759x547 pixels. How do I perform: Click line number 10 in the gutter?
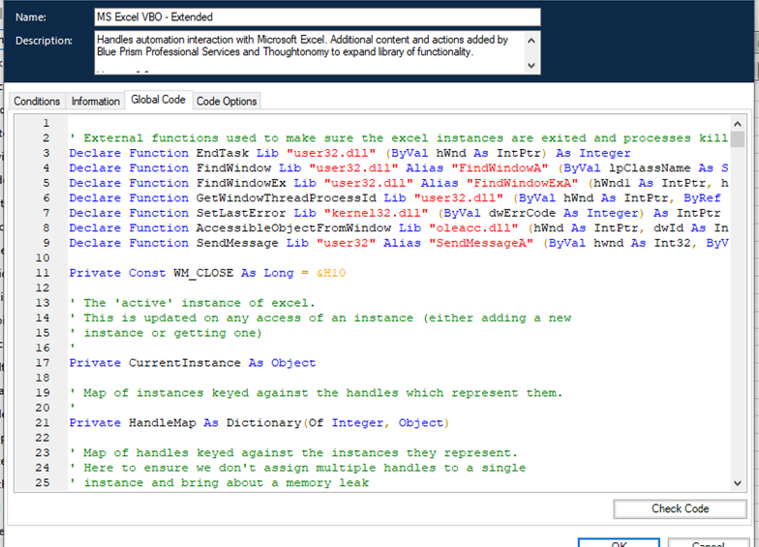tap(43, 258)
